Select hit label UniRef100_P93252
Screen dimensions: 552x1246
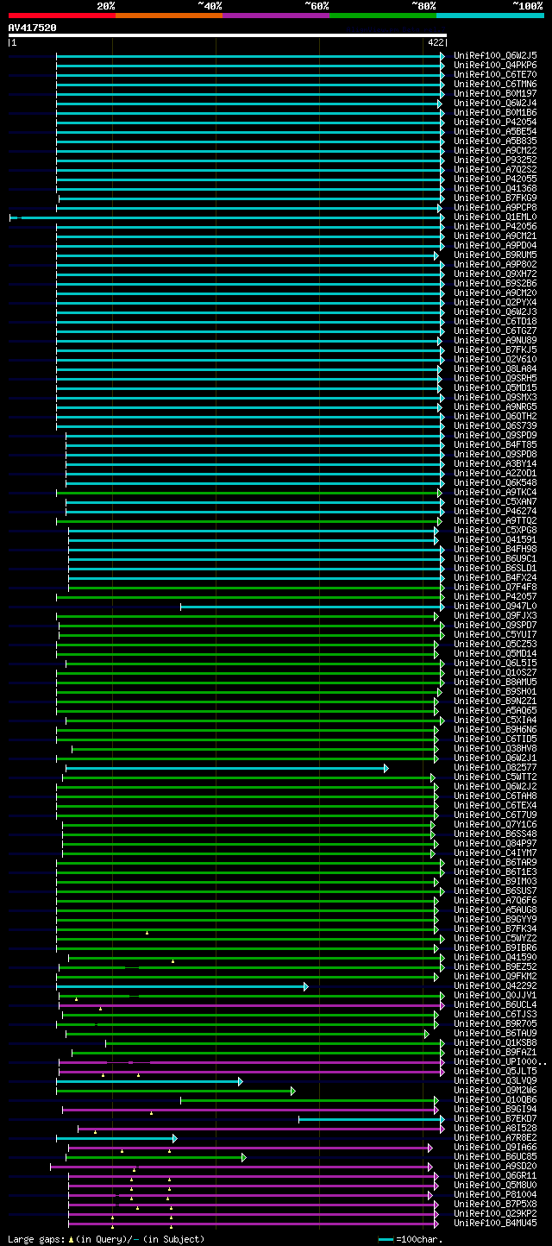click(x=495, y=160)
